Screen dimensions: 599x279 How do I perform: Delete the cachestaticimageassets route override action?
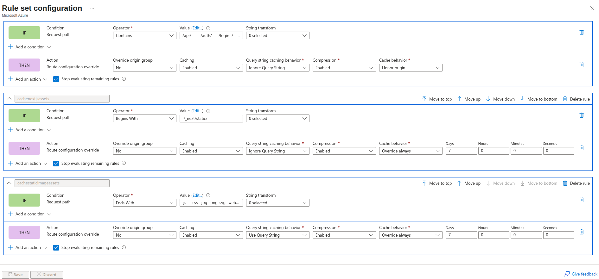(x=582, y=232)
